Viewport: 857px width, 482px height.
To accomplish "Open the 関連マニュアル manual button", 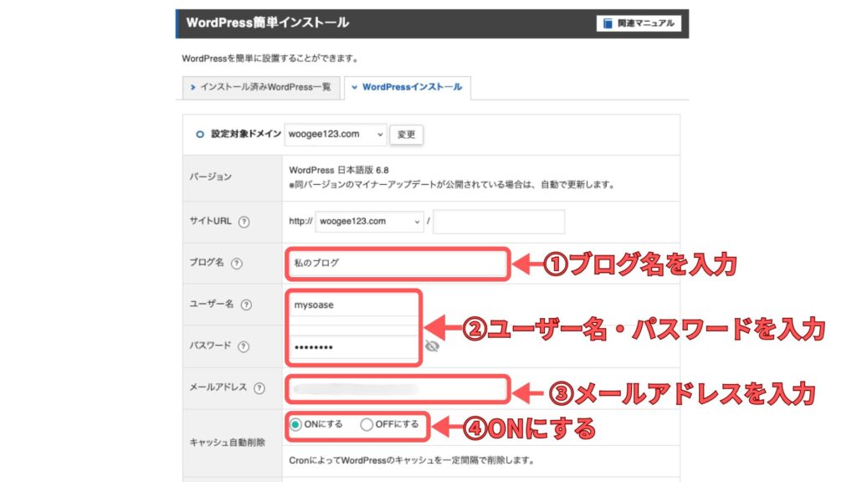I will (x=639, y=23).
